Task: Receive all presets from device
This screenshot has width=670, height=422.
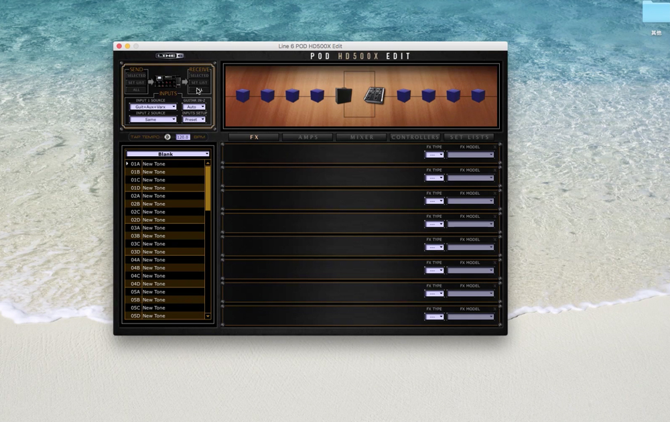Action: [x=199, y=90]
